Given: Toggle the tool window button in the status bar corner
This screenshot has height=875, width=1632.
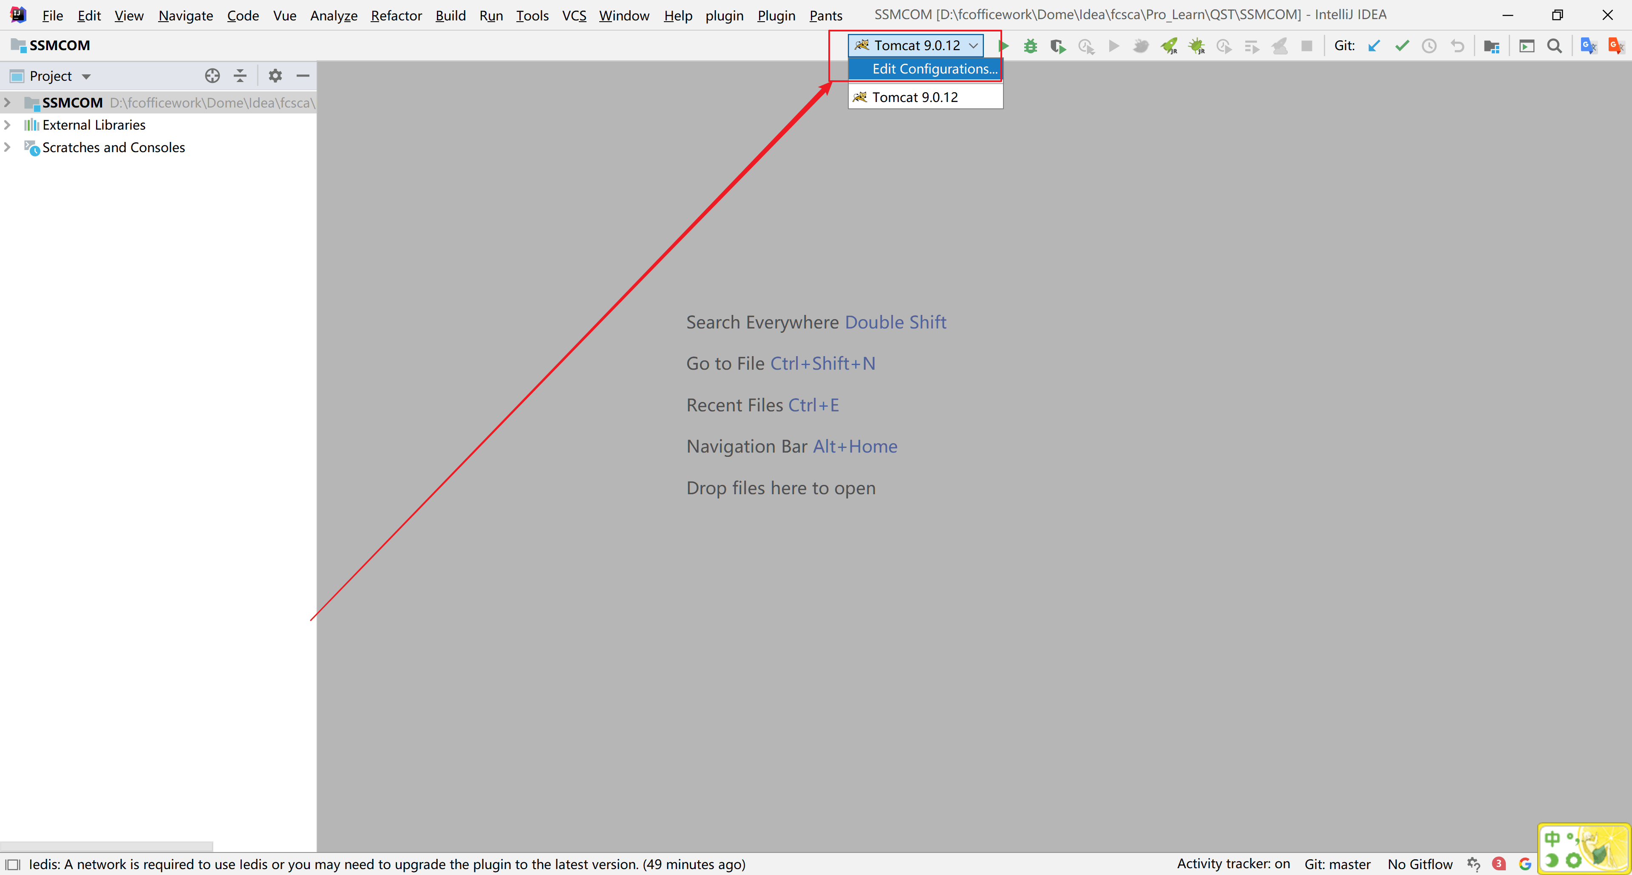Looking at the screenshot, I should point(13,864).
